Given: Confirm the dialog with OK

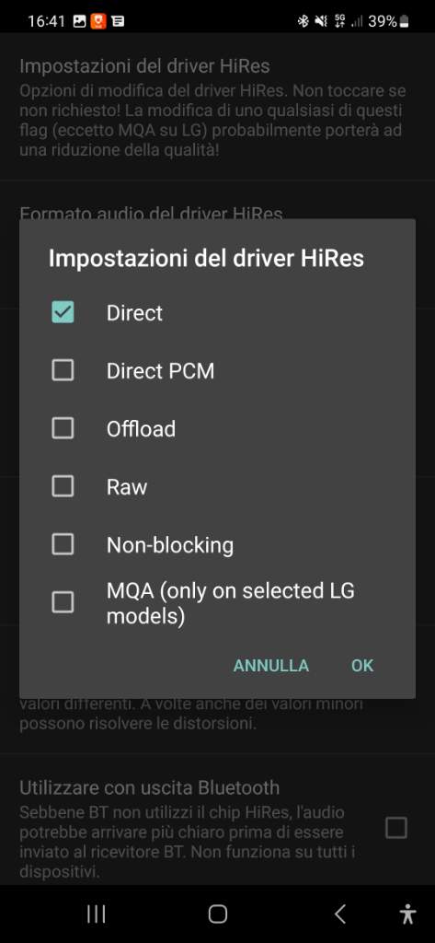Looking at the screenshot, I should pos(362,665).
